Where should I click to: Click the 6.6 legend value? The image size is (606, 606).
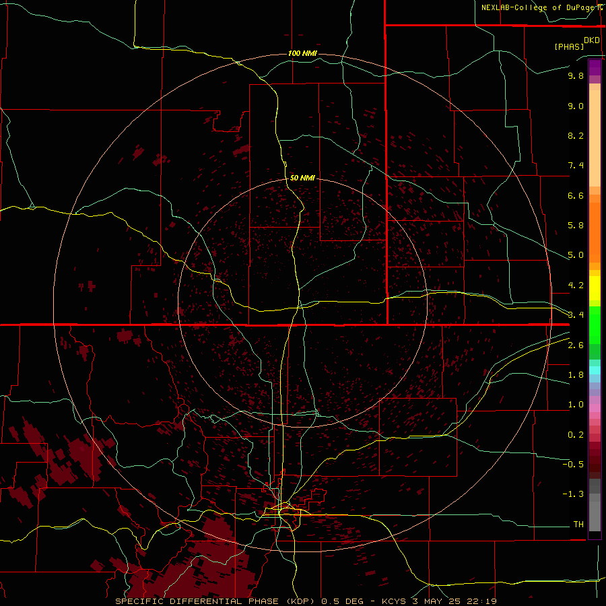576,195
